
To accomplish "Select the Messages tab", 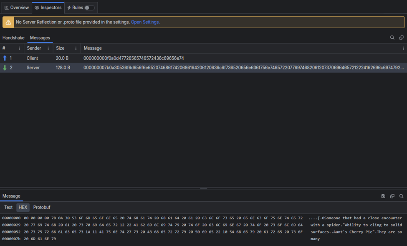I will pyautogui.click(x=40, y=38).
